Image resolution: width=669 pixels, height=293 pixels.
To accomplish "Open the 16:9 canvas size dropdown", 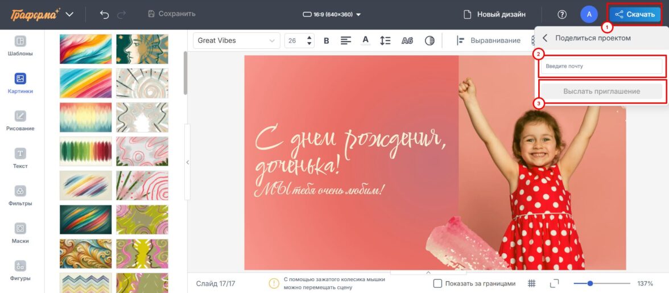I will (x=332, y=14).
